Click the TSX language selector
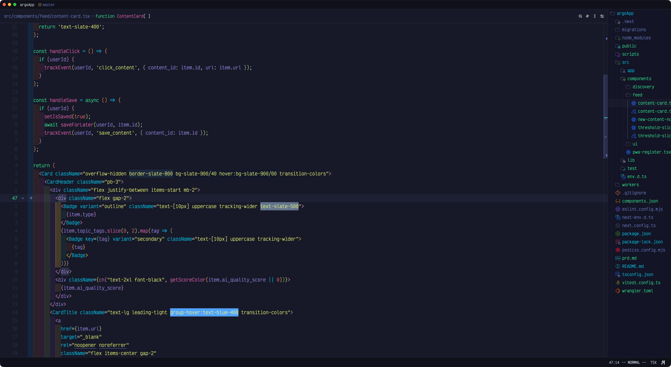Viewport: 671px width, 367px height. 653,363
